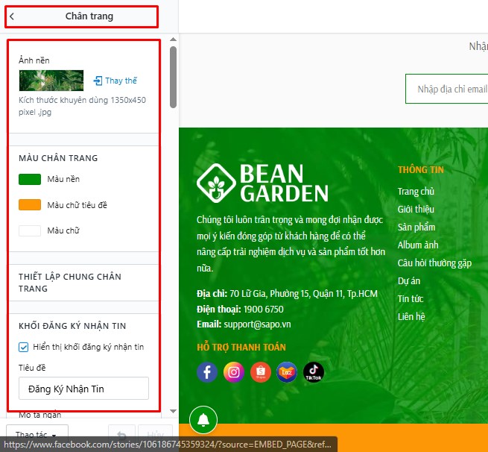Click the settings panel scrollbar thumb
The image size is (488, 452).
(x=174, y=77)
